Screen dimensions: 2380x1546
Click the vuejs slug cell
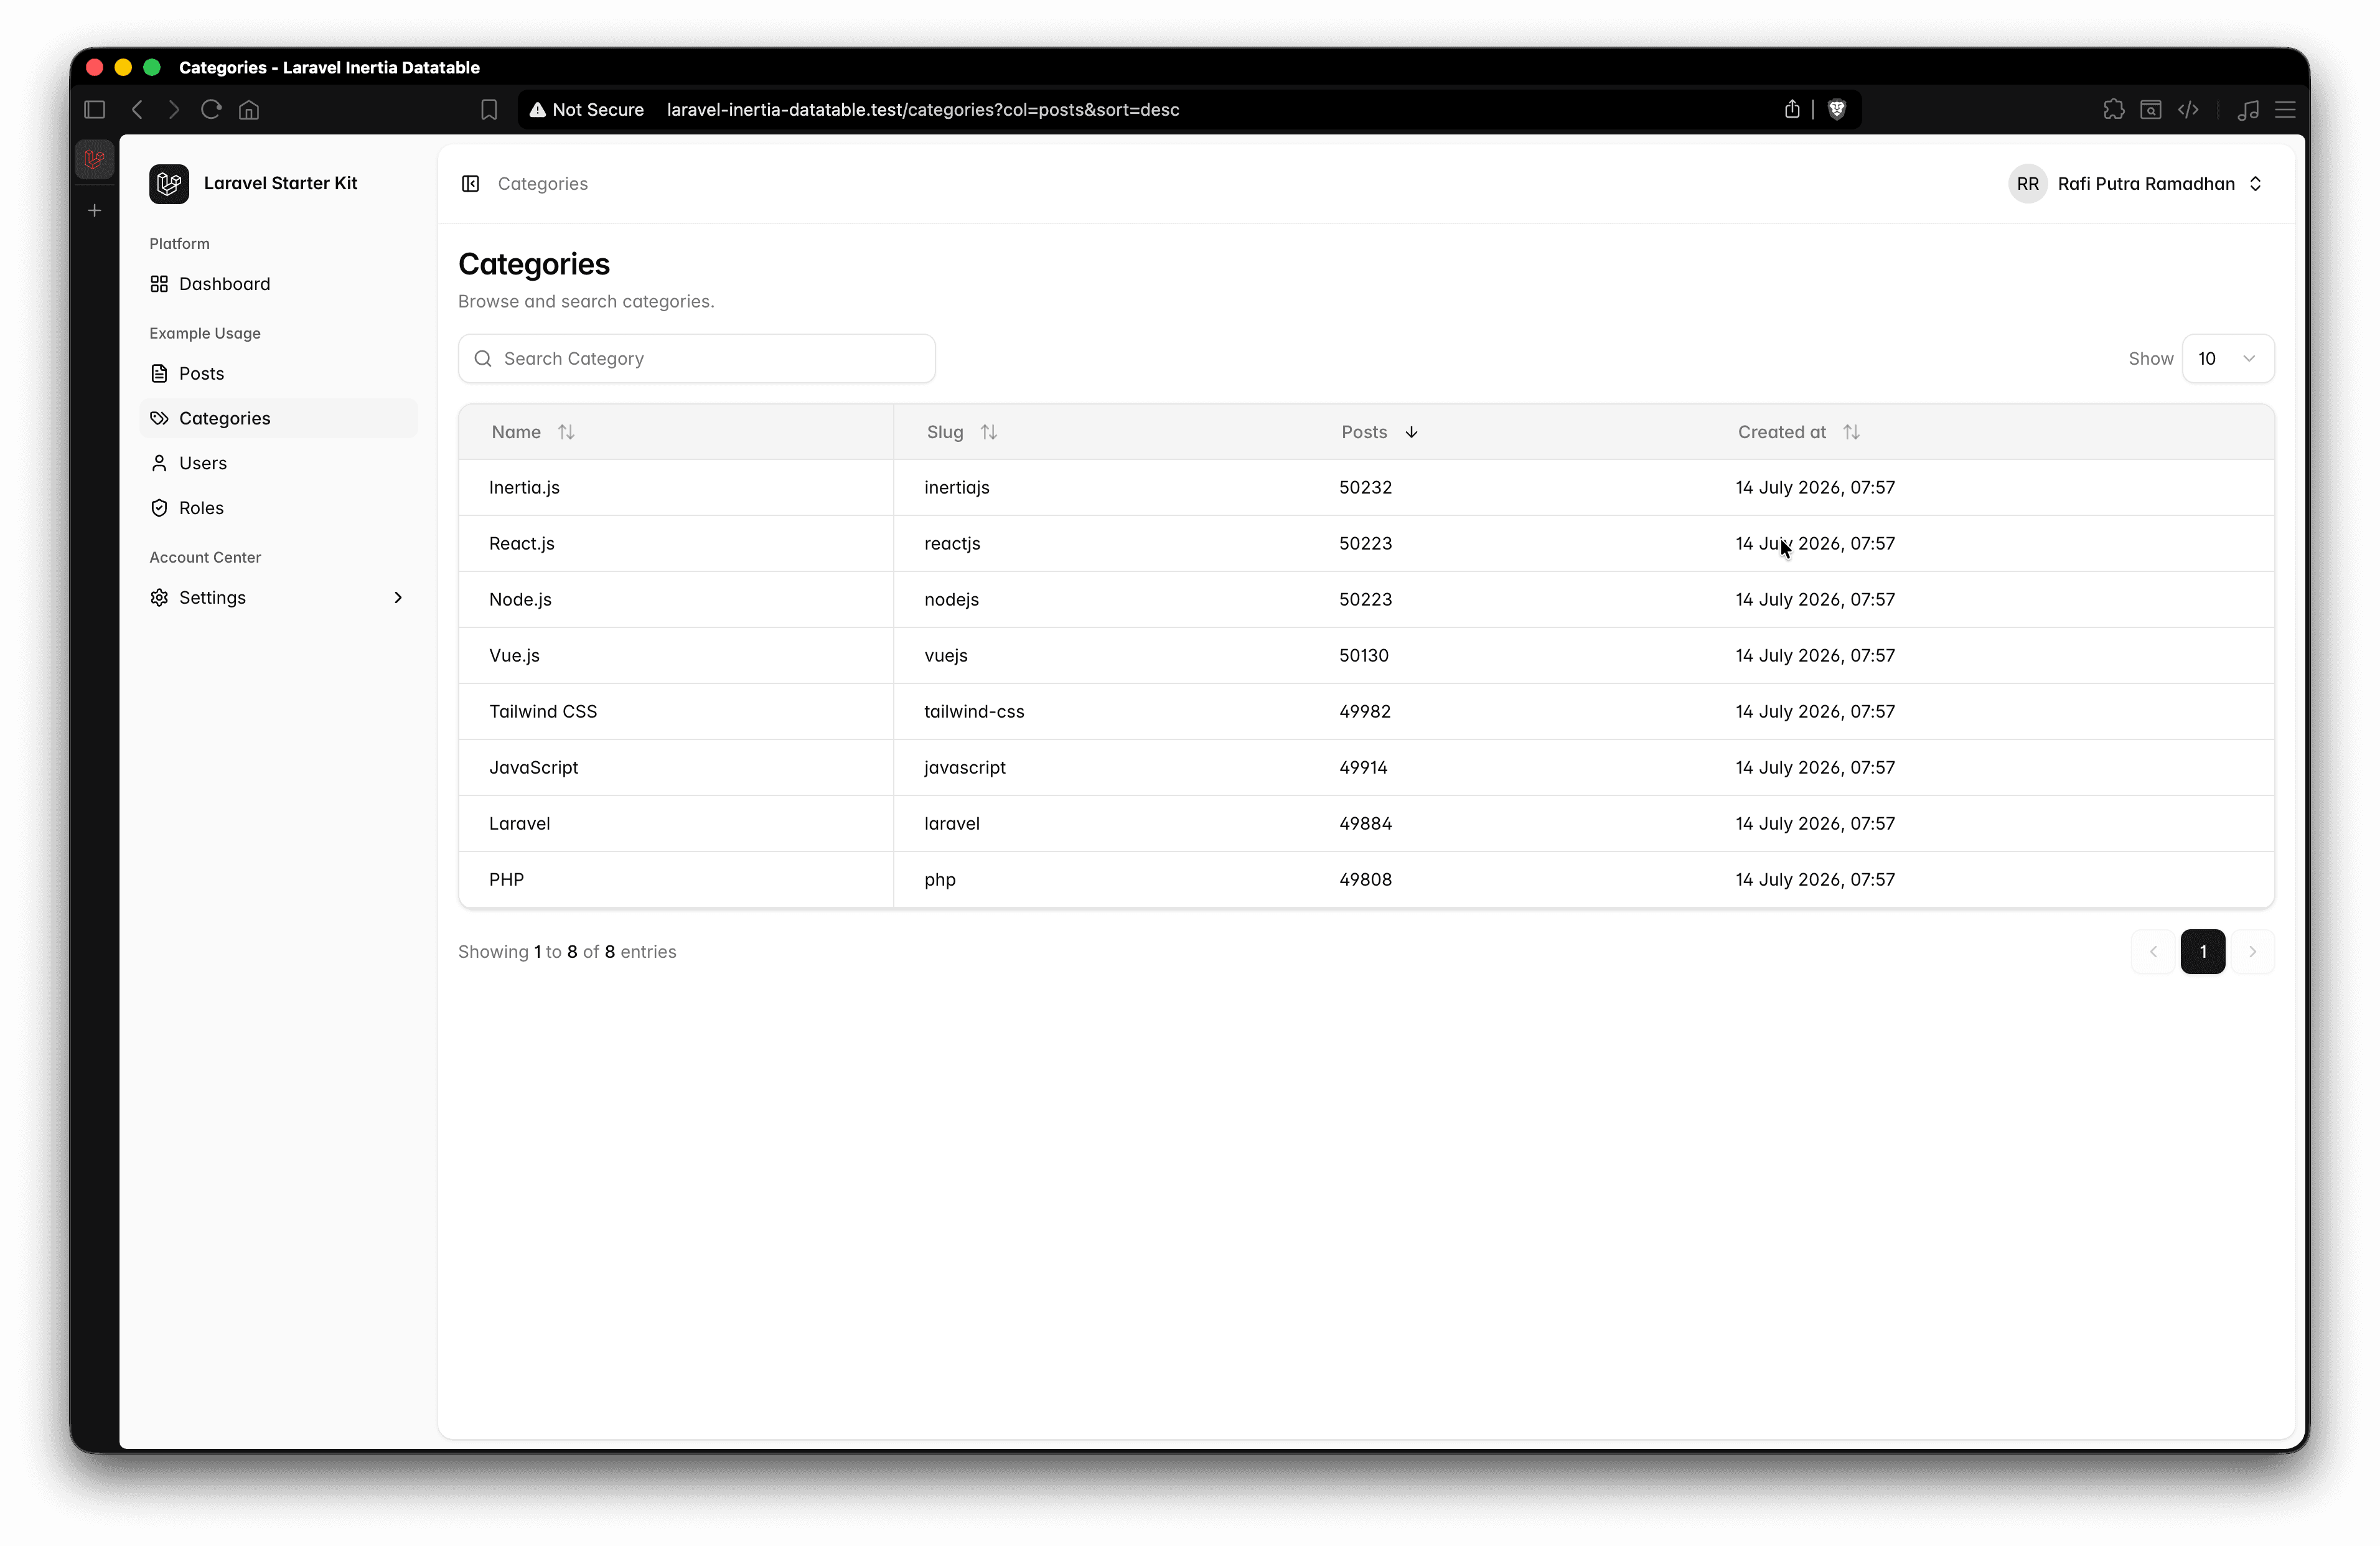(945, 656)
